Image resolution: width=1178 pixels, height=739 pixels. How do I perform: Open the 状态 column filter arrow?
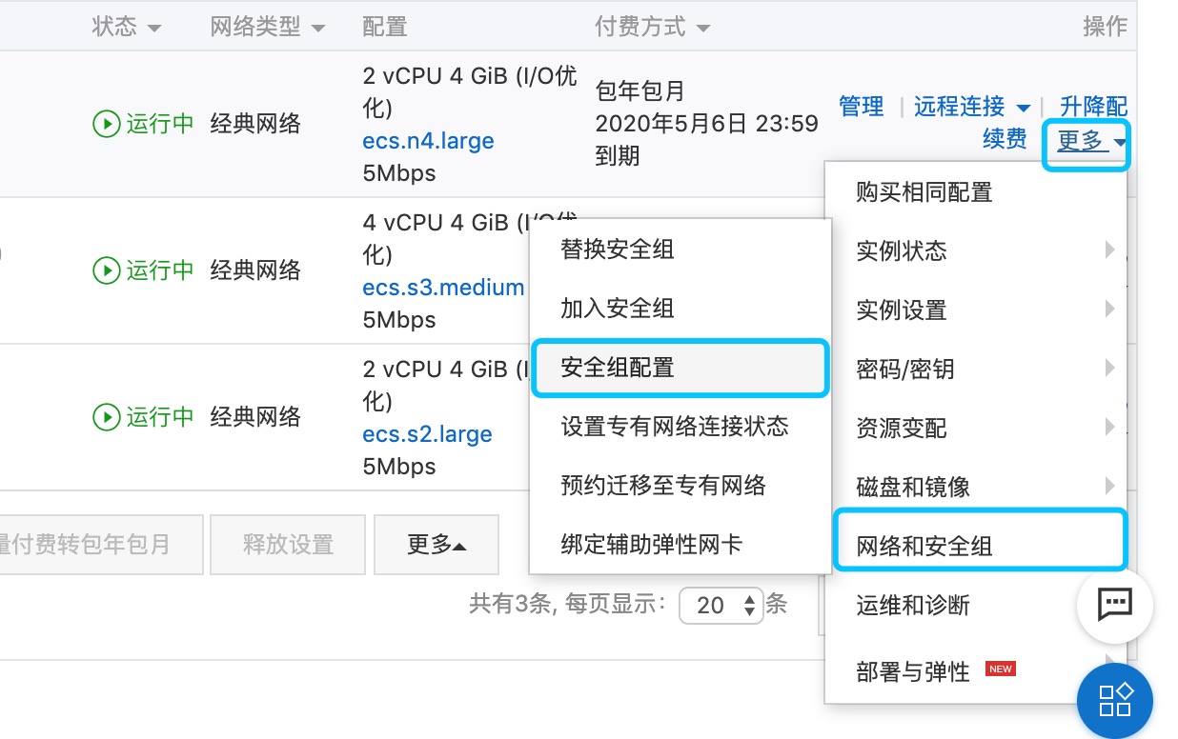point(153,28)
